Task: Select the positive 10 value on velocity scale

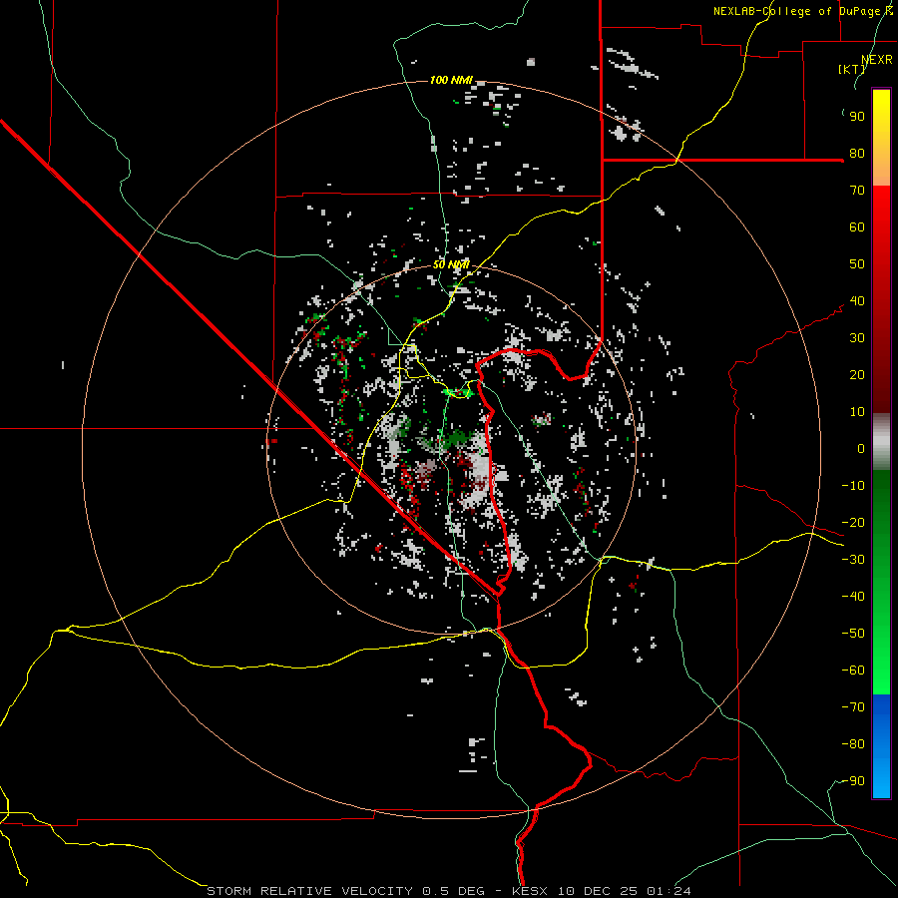Action: click(857, 412)
